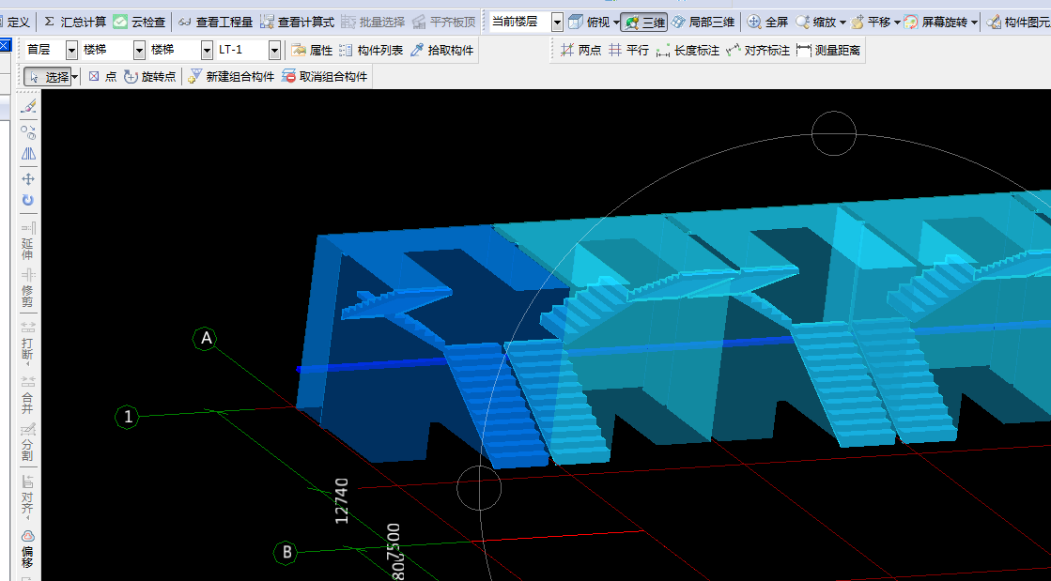Click the 12740 dimension text
The width and height of the screenshot is (1051, 581).
point(342,500)
